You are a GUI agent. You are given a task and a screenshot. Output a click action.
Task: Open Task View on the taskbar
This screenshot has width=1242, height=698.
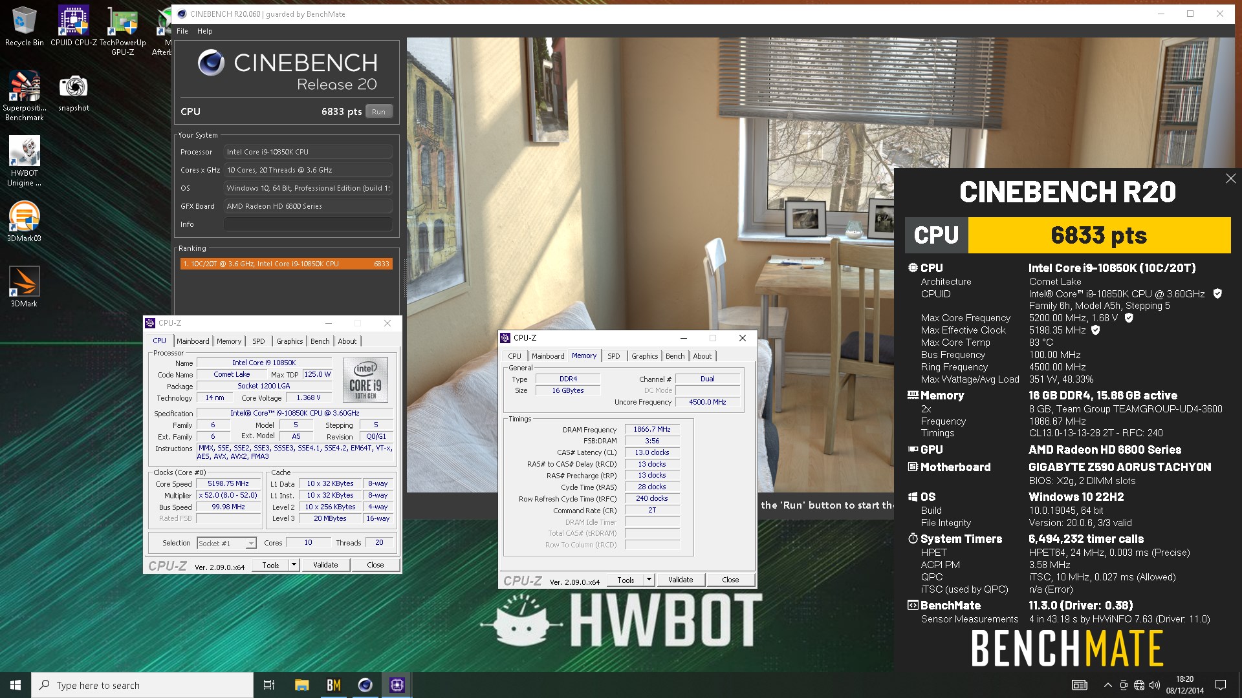pyautogui.click(x=269, y=685)
